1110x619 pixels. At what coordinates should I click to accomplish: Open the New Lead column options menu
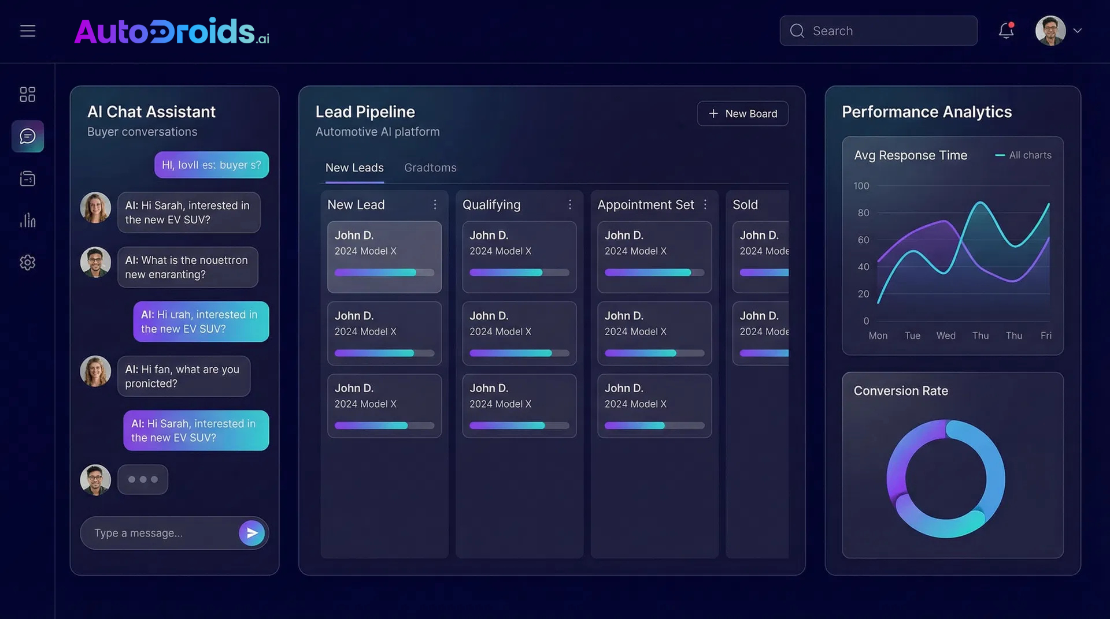point(435,204)
